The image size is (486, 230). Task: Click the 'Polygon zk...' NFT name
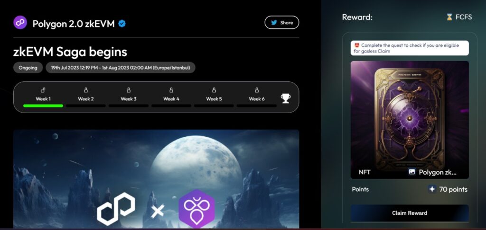(438, 172)
